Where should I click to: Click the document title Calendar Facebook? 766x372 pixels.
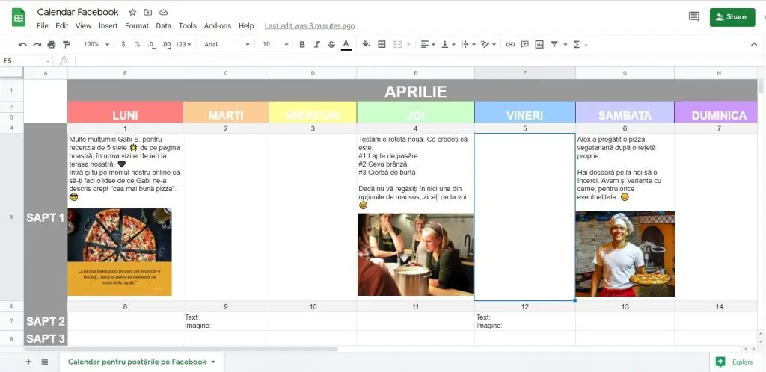click(78, 12)
